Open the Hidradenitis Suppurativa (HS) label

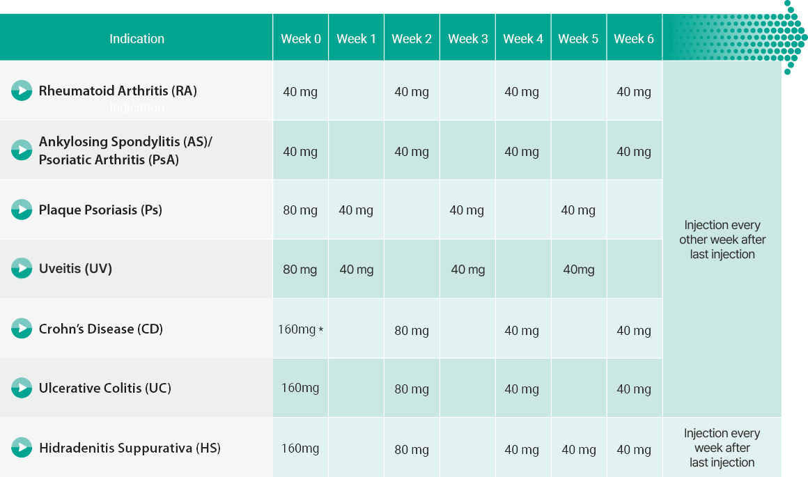coord(130,448)
